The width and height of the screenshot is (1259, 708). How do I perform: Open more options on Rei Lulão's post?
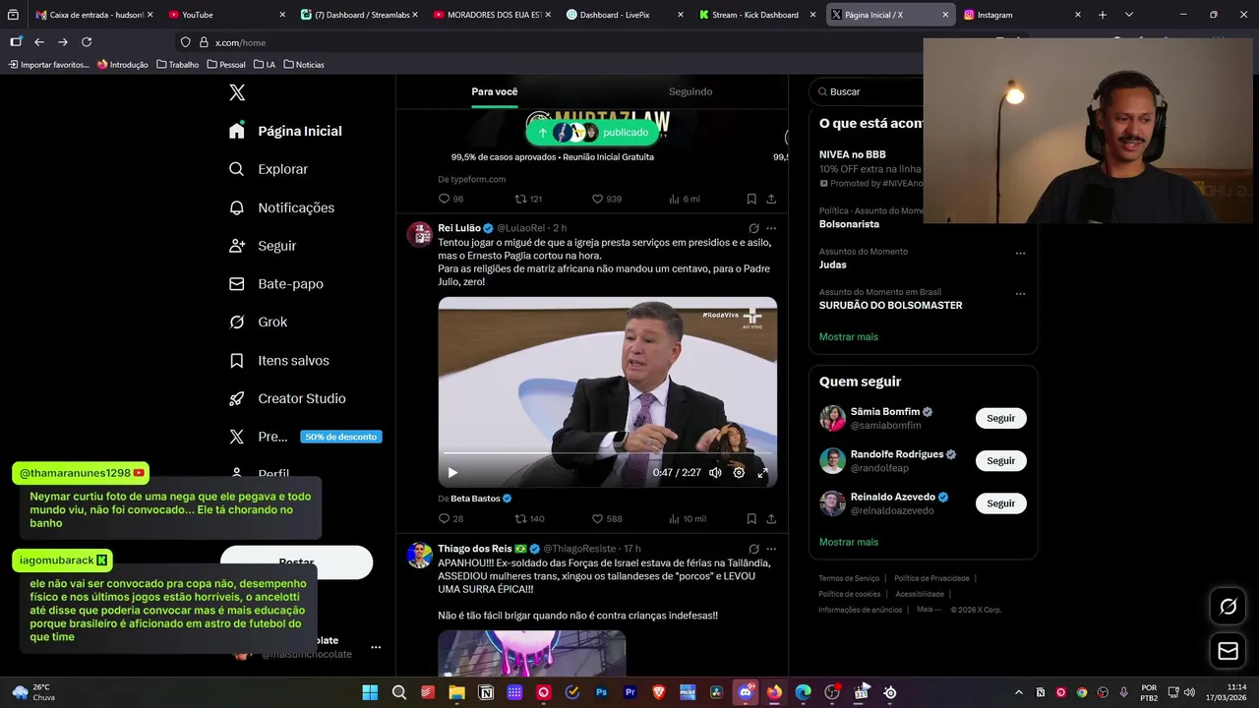tap(771, 228)
